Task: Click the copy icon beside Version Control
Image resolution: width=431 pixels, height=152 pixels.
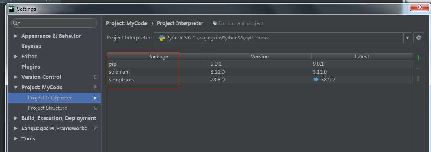Action: point(95,77)
